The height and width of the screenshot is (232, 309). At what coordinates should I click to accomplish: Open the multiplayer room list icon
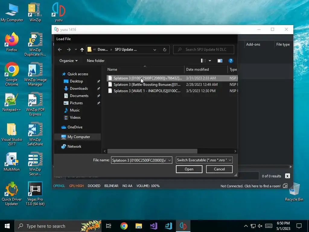point(285,186)
